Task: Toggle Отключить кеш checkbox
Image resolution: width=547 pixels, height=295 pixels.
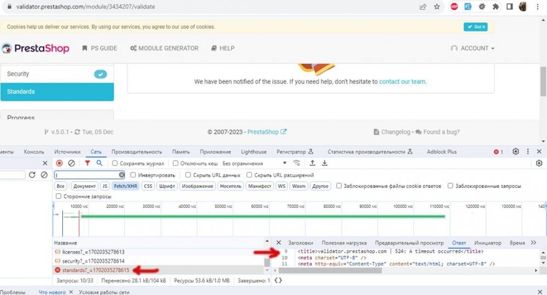Action: point(176,163)
